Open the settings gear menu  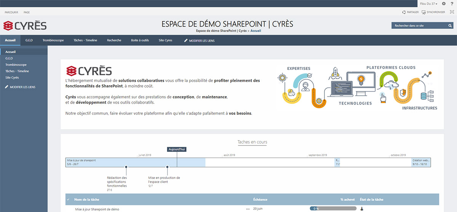click(x=444, y=3)
